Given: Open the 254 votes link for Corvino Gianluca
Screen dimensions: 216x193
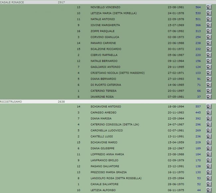Looking at the screenshot, I should point(198,37).
